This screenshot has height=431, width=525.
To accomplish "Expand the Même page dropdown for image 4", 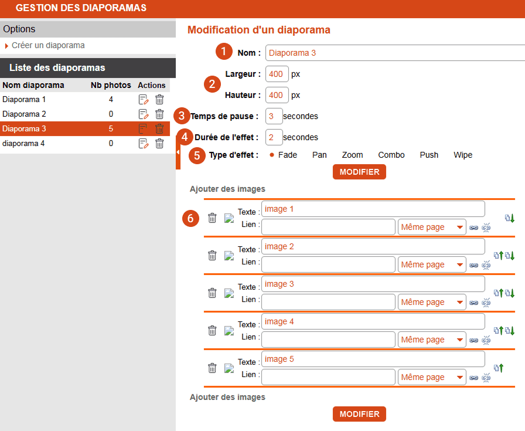I will point(432,340).
